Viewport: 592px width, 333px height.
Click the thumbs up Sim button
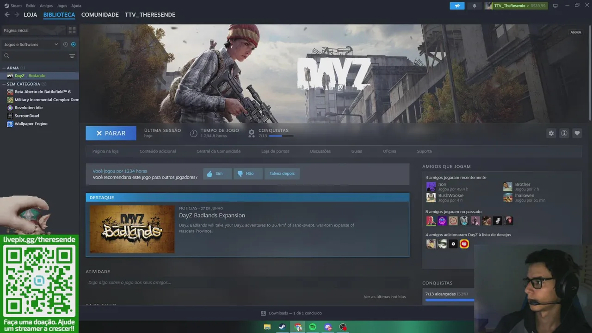point(217,174)
